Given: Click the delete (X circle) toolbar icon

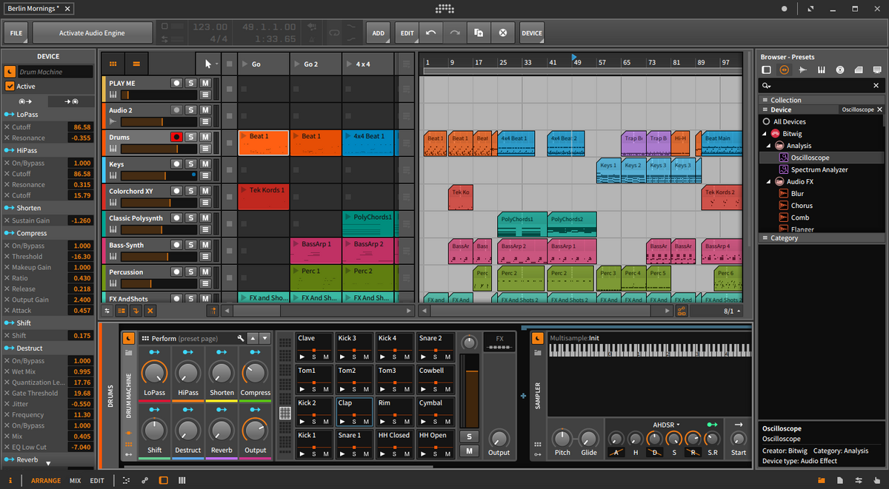Looking at the screenshot, I should click(x=503, y=33).
